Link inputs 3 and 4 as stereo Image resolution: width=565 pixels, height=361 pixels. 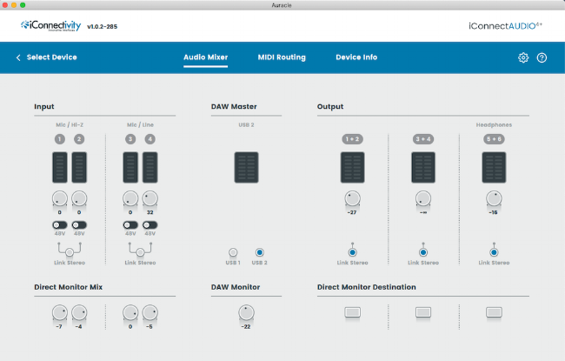click(x=140, y=252)
